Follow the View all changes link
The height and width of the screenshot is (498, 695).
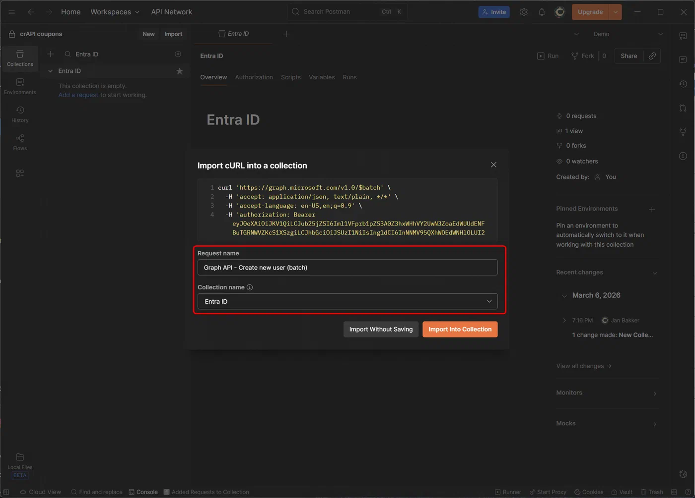click(x=584, y=366)
